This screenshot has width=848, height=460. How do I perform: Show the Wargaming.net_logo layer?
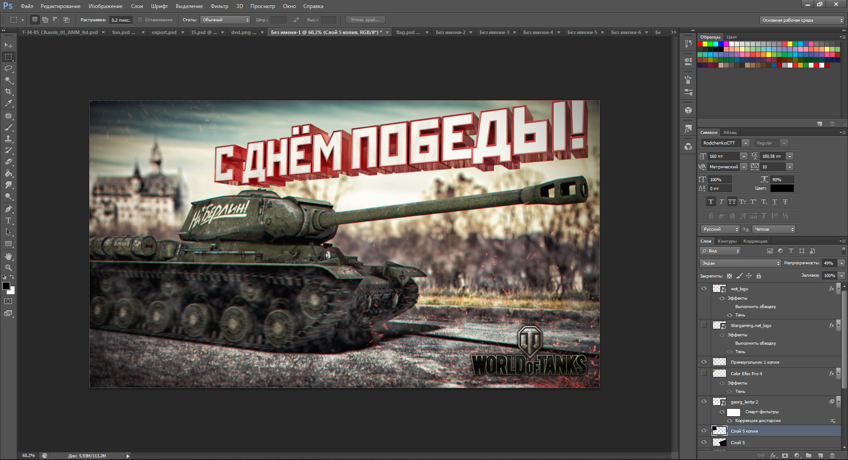[x=704, y=325]
